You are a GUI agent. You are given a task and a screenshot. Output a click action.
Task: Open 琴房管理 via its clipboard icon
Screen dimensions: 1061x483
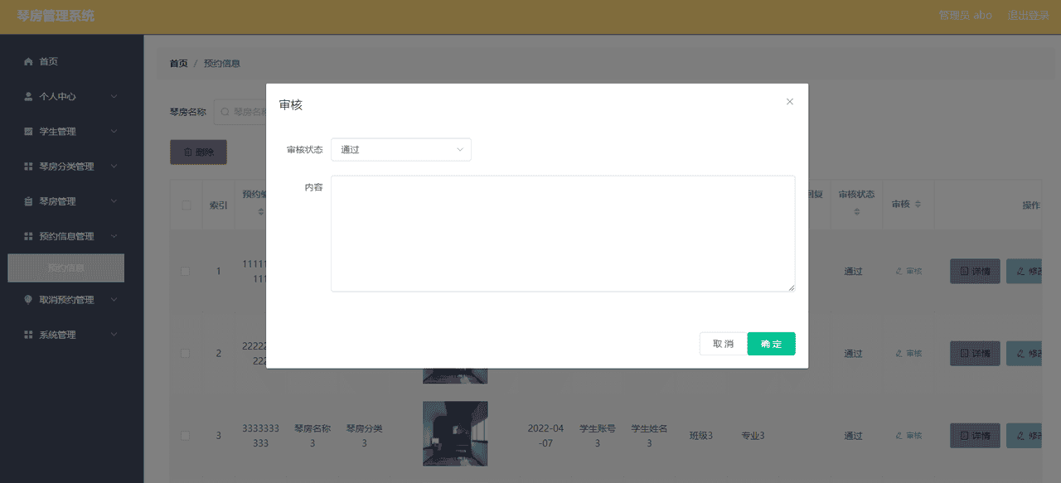(27, 200)
